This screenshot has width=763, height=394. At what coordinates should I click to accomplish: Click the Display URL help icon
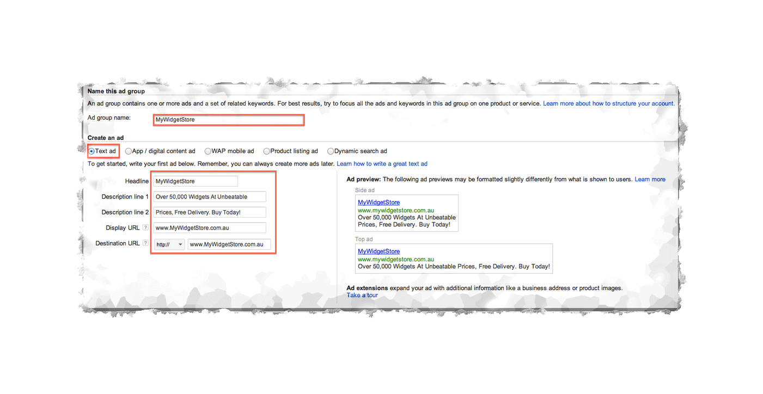(145, 227)
